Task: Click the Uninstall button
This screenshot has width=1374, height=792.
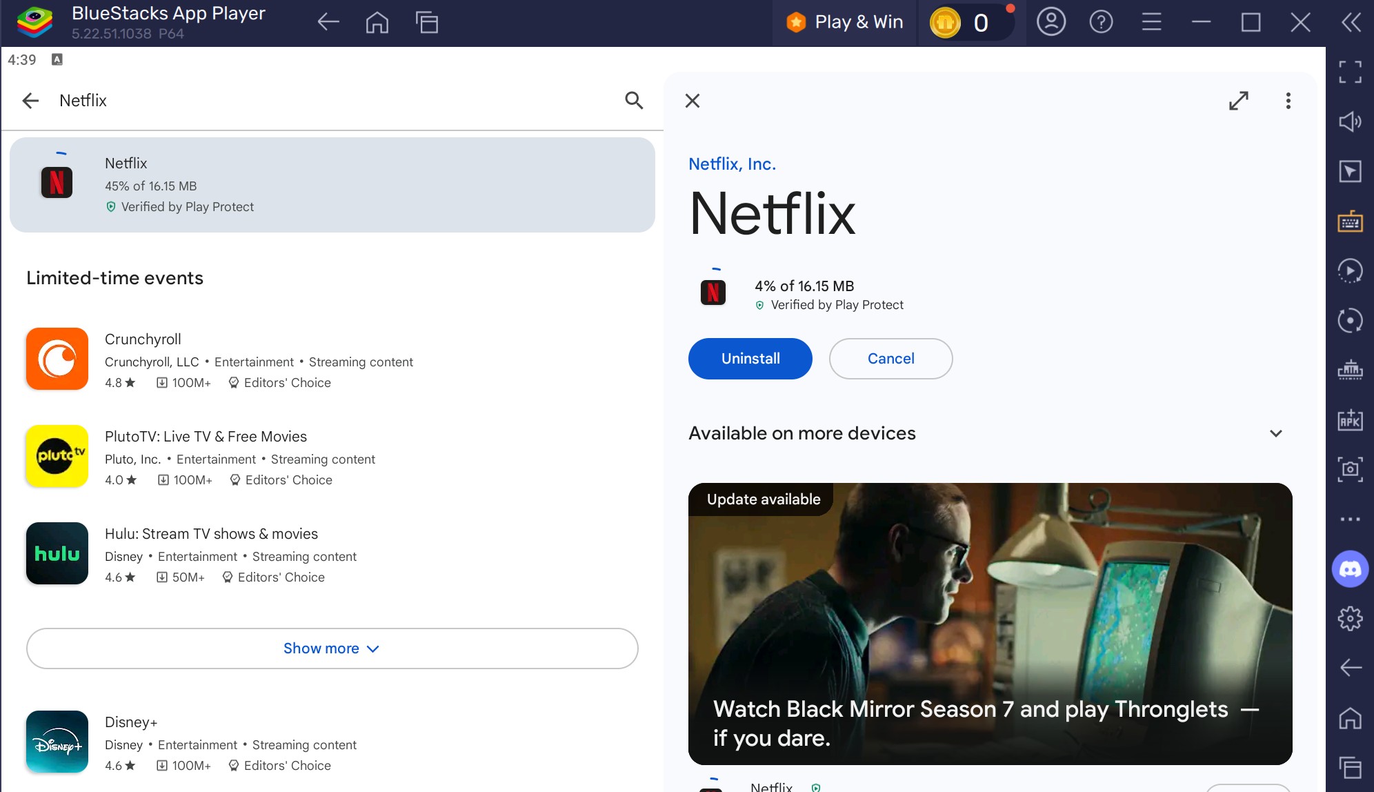Action: click(750, 359)
